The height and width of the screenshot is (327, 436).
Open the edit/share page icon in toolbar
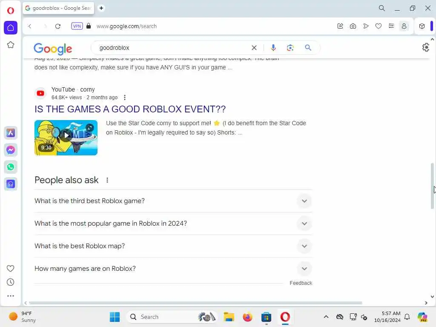point(340,26)
